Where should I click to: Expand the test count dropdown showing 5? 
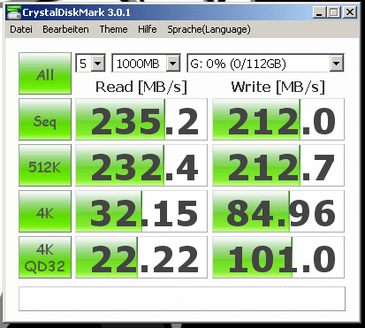pyautogui.click(x=98, y=63)
